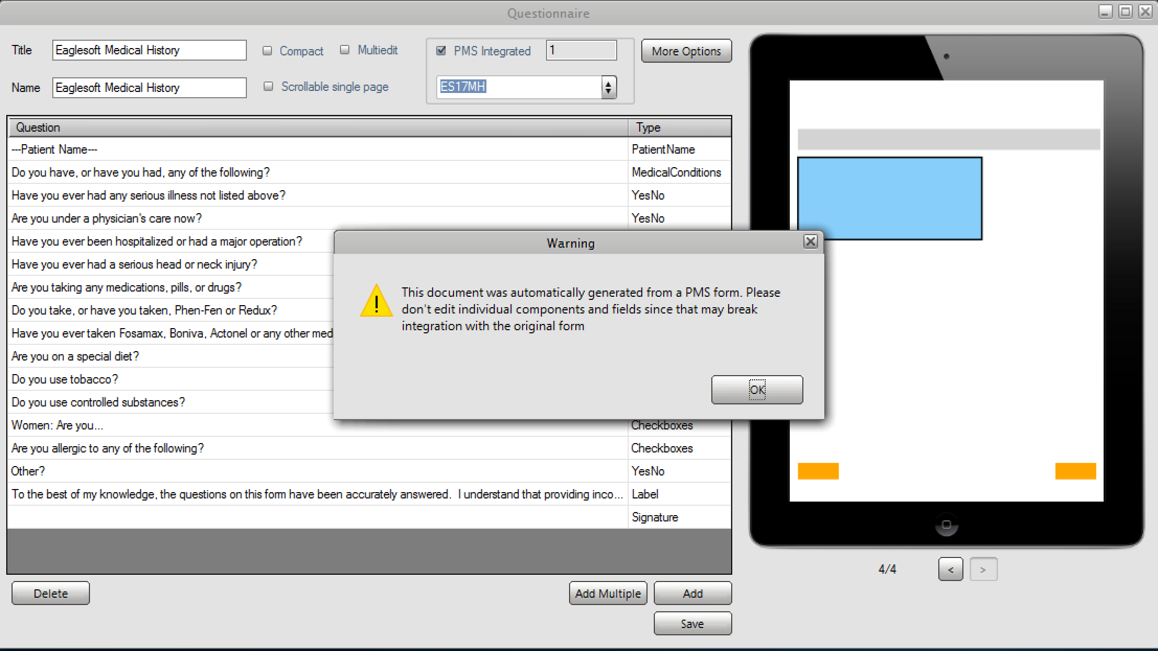Open More Options
The height and width of the screenshot is (651, 1158).
pyautogui.click(x=686, y=51)
